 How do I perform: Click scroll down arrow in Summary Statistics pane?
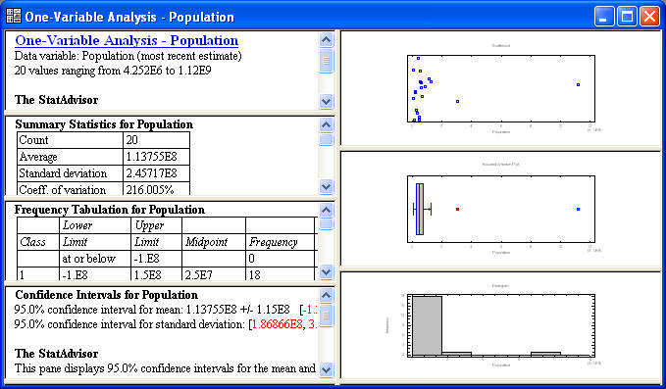click(x=326, y=186)
